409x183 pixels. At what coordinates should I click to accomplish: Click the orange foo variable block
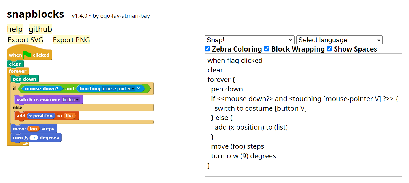tap(33, 129)
